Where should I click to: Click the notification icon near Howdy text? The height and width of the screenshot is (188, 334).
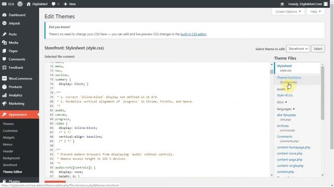pyautogui.click(x=282, y=4)
